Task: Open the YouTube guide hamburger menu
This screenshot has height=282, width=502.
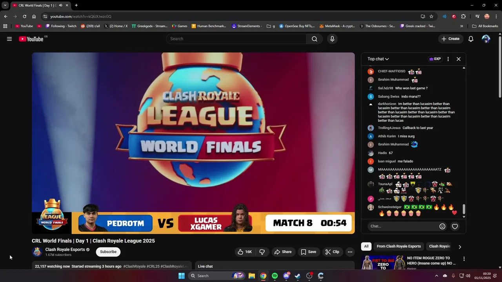Action: 9,39
